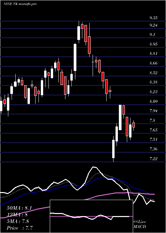Click the 7.94 price axis label

tap(153, 111)
